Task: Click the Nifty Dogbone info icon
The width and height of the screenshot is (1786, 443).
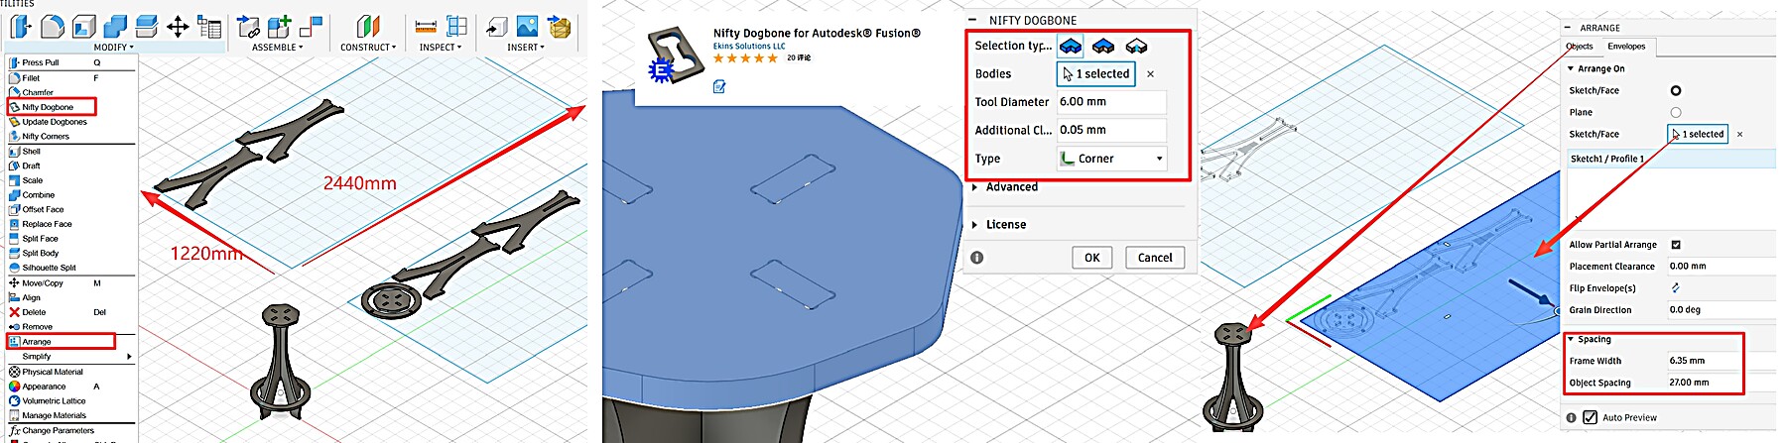Action: point(977,258)
